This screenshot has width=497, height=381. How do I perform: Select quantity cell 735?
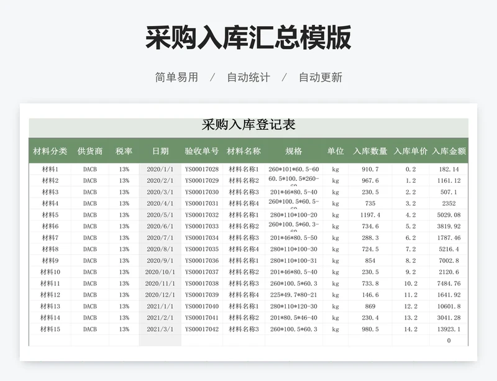[x=370, y=203]
